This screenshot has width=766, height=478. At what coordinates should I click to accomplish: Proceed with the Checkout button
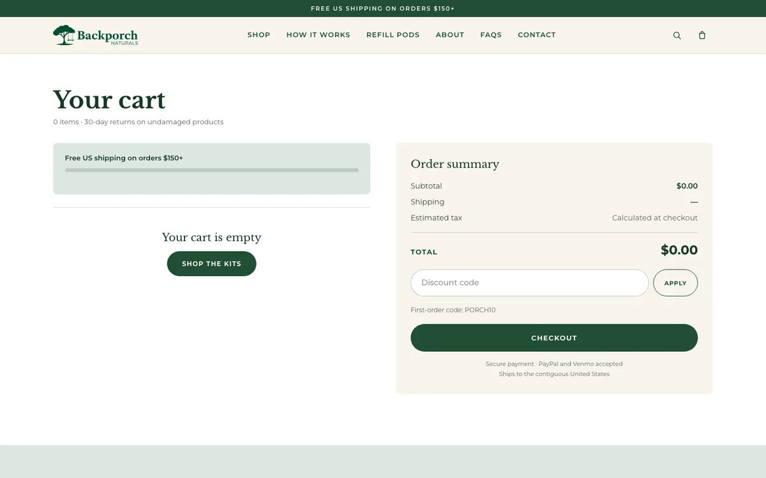[554, 338]
